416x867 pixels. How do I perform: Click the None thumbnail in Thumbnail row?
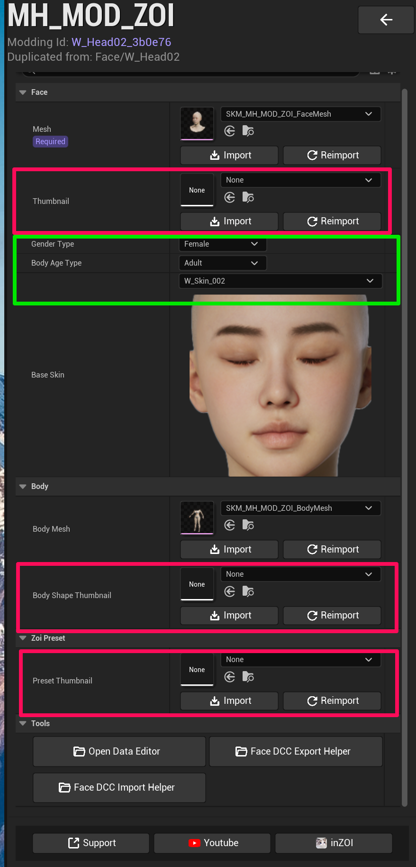[x=197, y=190]
